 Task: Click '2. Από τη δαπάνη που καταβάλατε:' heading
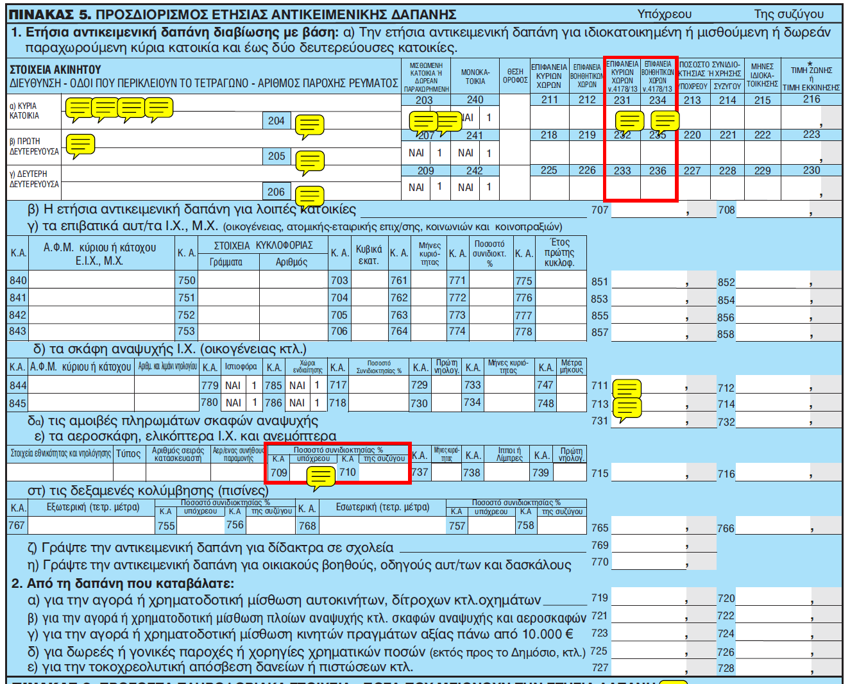coord(123,583)
